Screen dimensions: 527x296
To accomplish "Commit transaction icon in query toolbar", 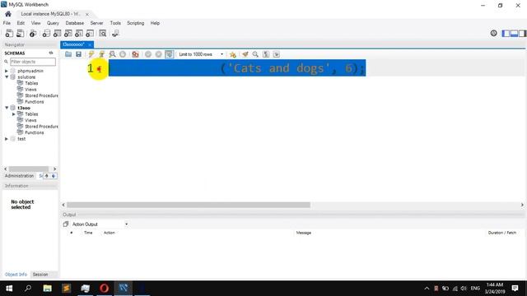I will [148, 54].
